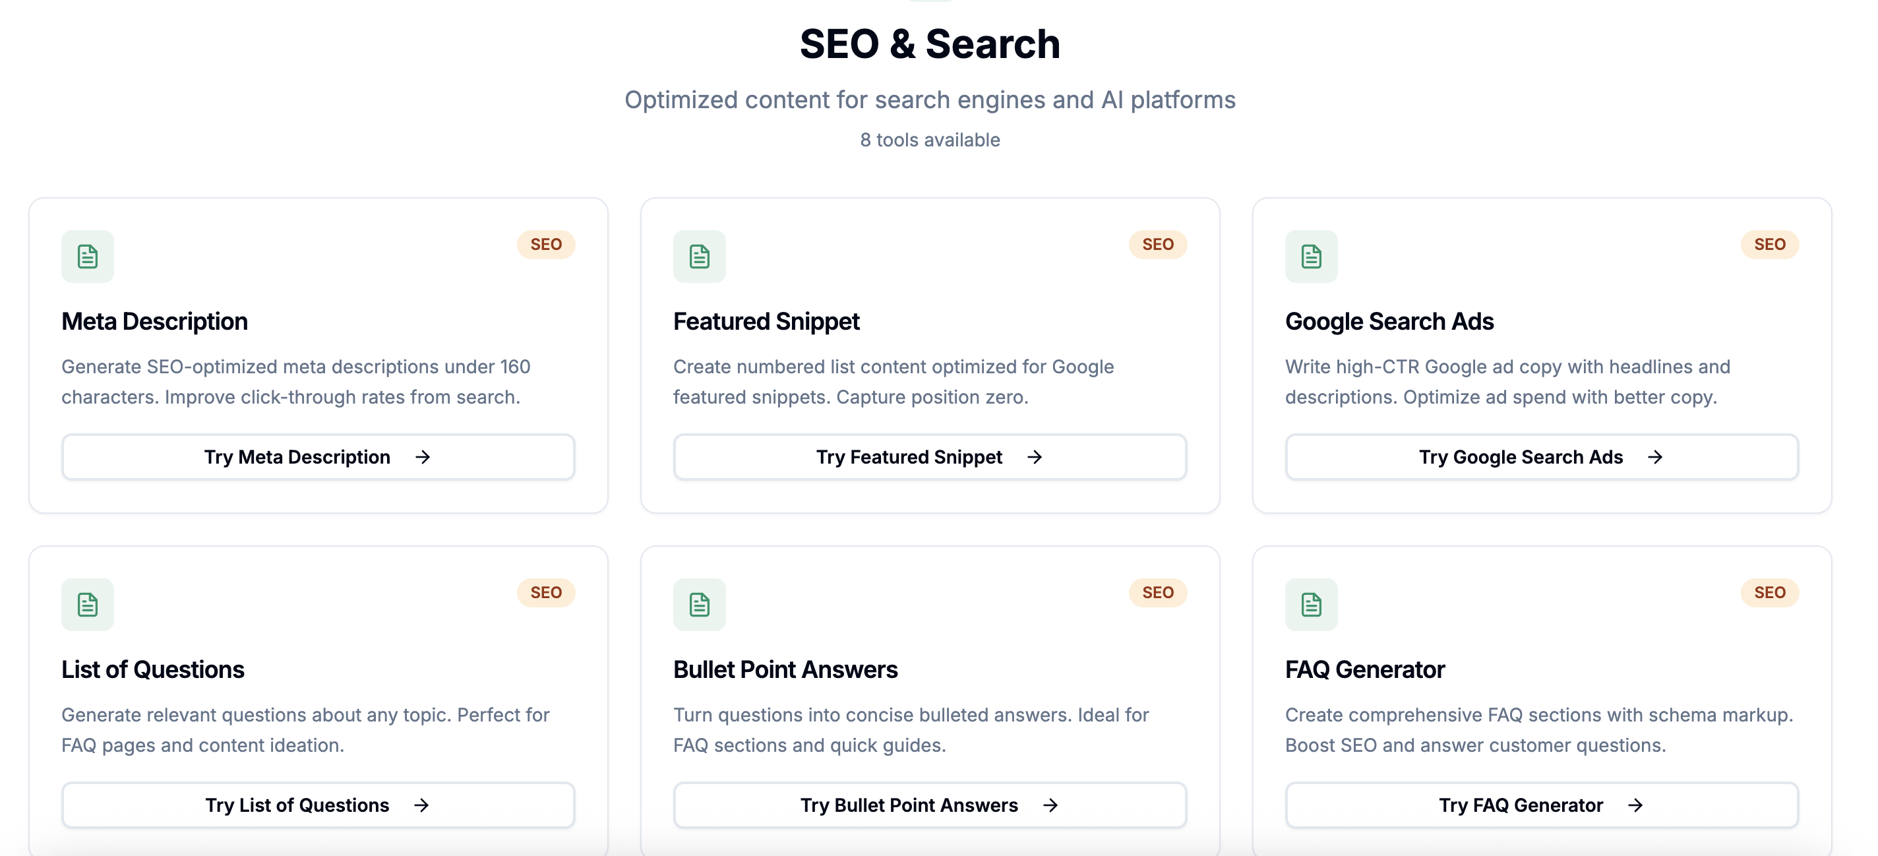
Task: Open the Try Google Search Ads button
Action: pyautogui.click(x=1541, y=457)
